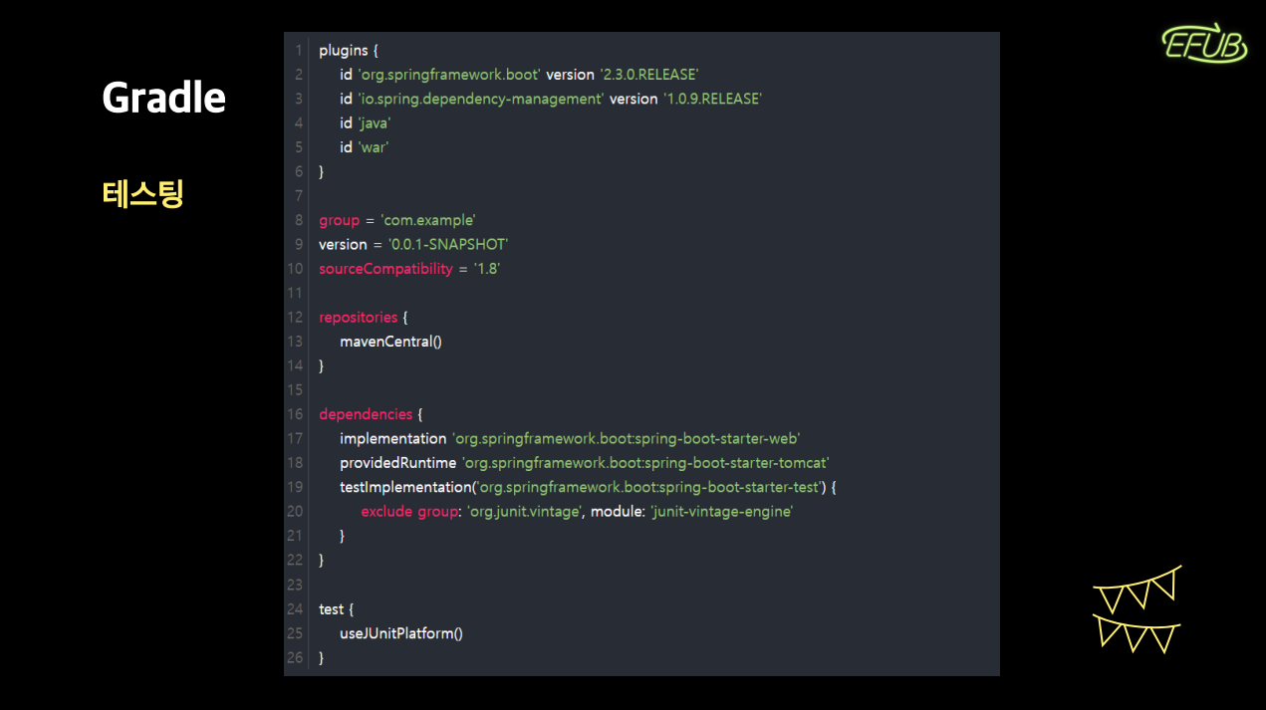The height and width of the screenshot is (710, 1266).
Task: Select 'org.springframework.boot' plugin id string
Action: coord(449,75)
